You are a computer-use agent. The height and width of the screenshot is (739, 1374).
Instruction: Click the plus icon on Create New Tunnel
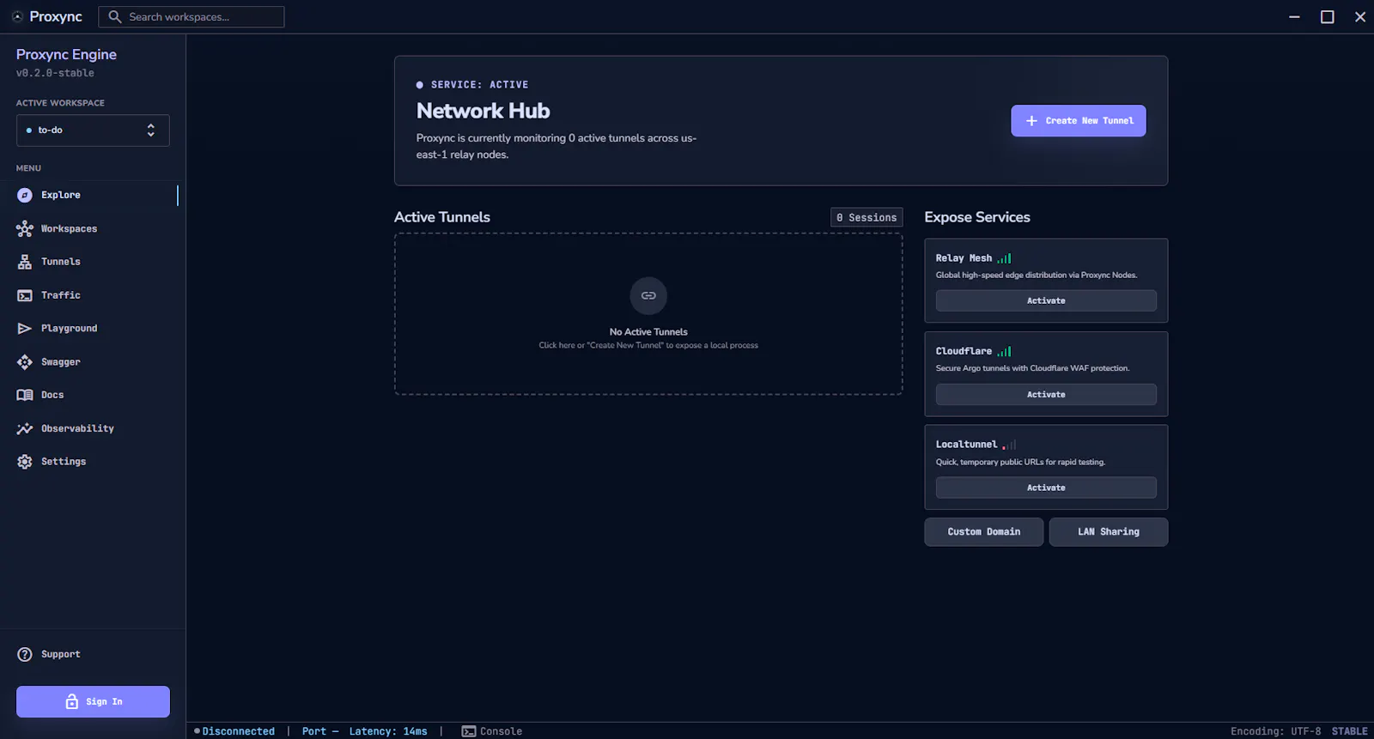pos(1031,121)
